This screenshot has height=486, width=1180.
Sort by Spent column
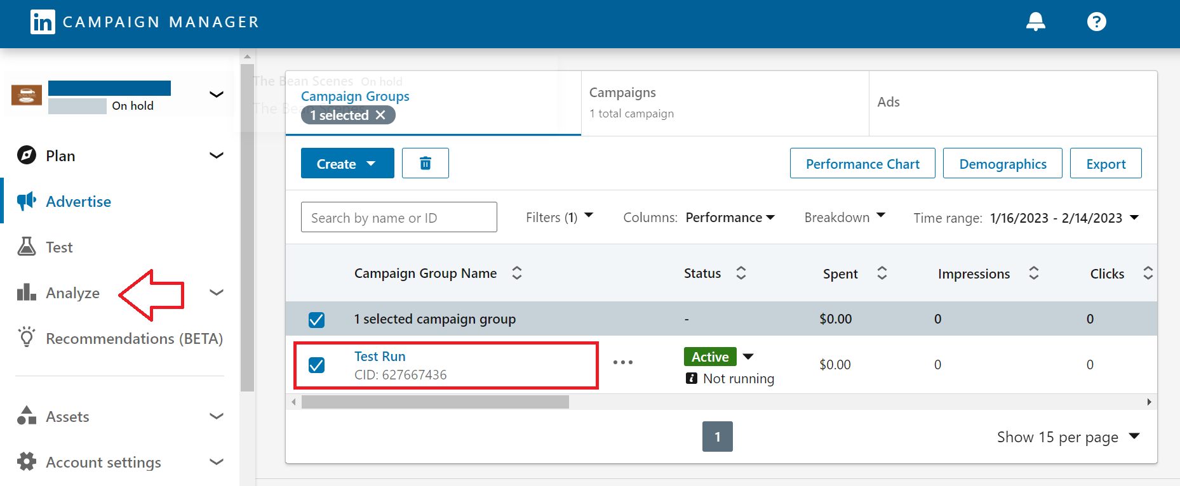(882, 273)
